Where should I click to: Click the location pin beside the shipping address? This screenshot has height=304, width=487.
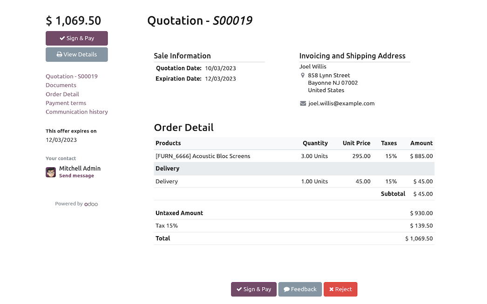pyautogui.click(x=303, y=75)
